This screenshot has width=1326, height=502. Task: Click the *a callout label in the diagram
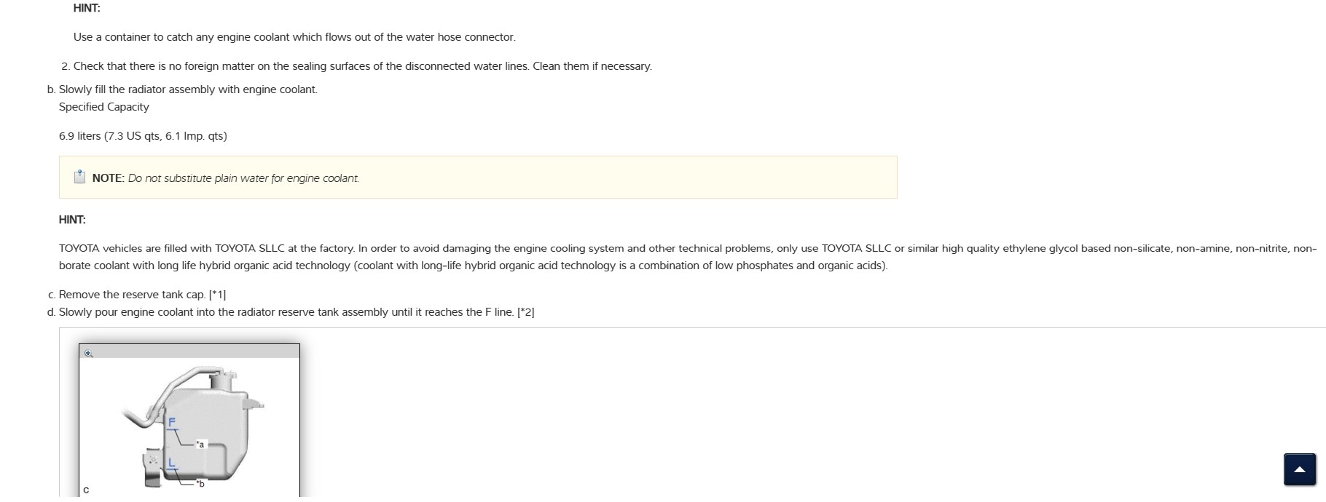click(202, 444)
